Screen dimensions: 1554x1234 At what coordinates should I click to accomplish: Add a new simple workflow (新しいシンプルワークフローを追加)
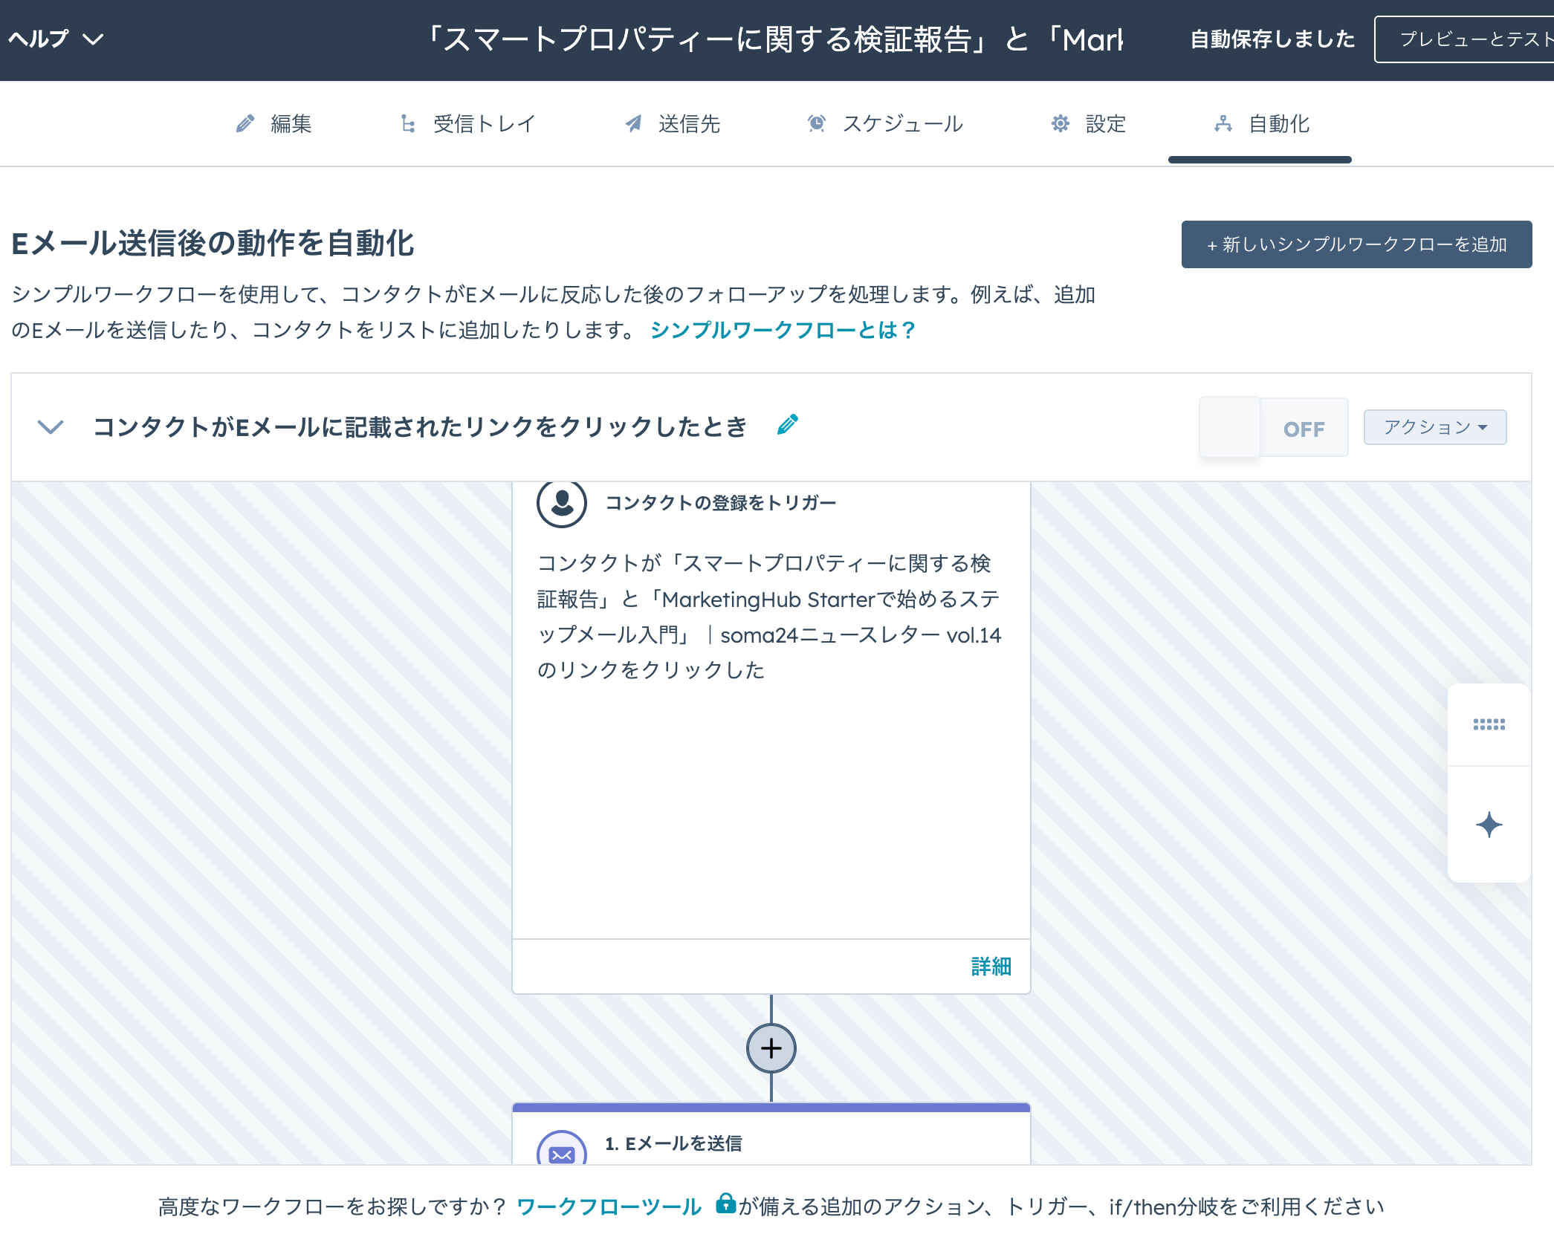pyautogui.click(x=1356, y=244)
